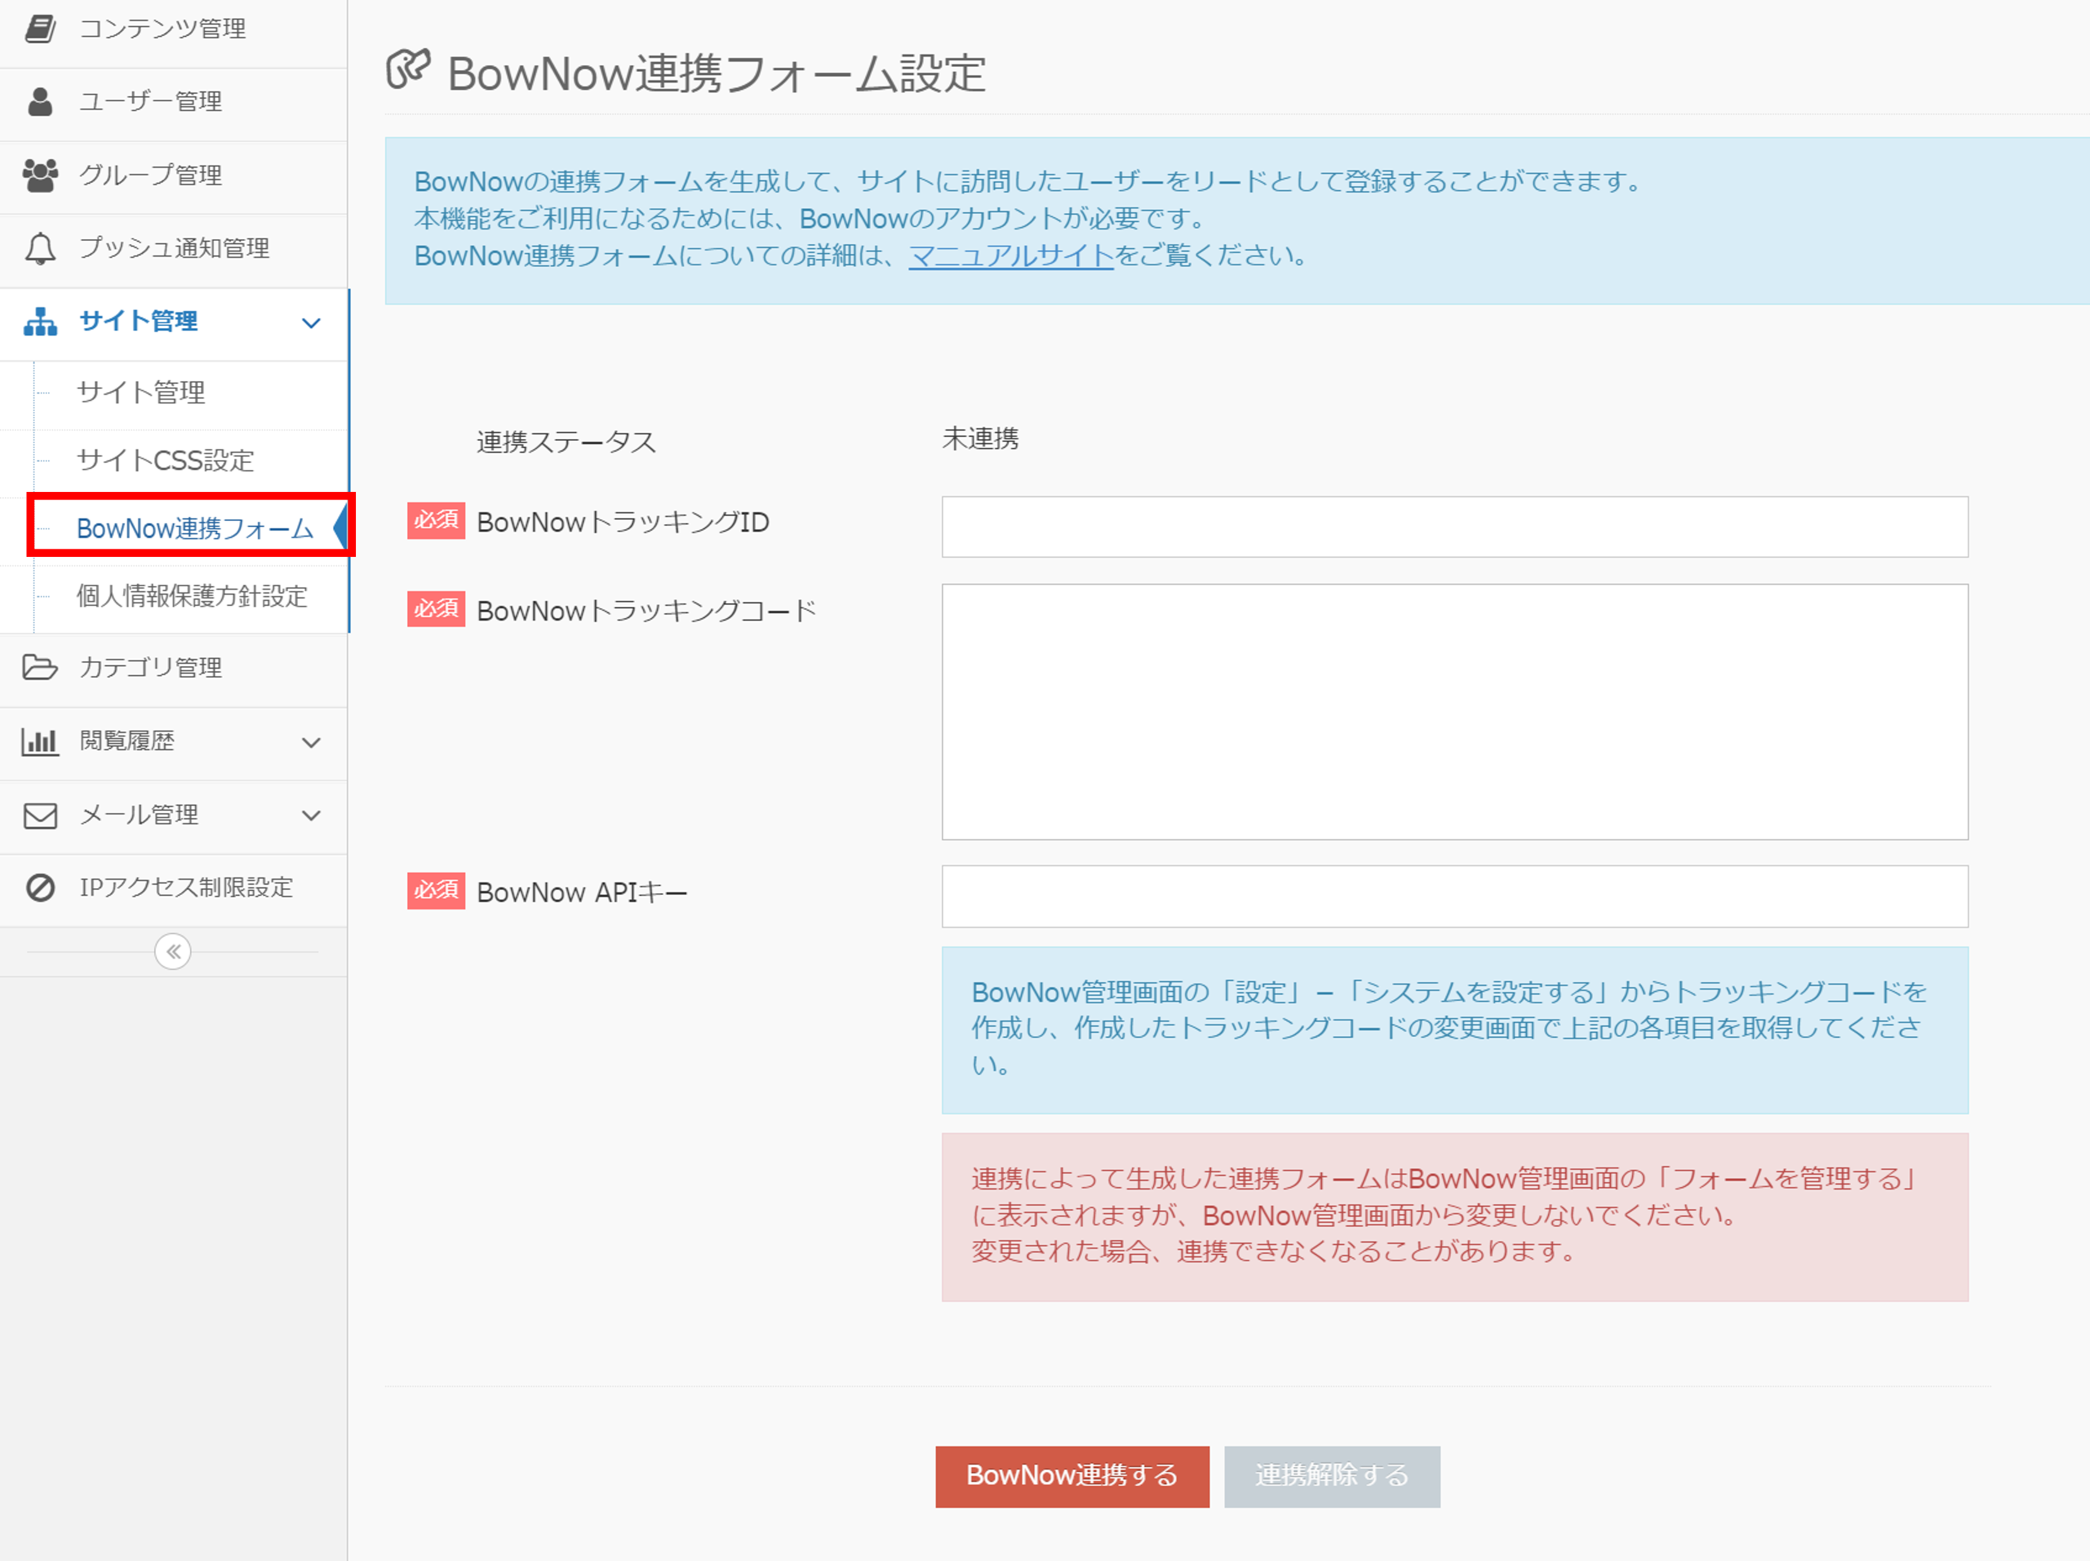Click the BowNow APIキー label text
Viewport: 2090px width, 1561px height.
pyautogui.click(x=581, y=892)
